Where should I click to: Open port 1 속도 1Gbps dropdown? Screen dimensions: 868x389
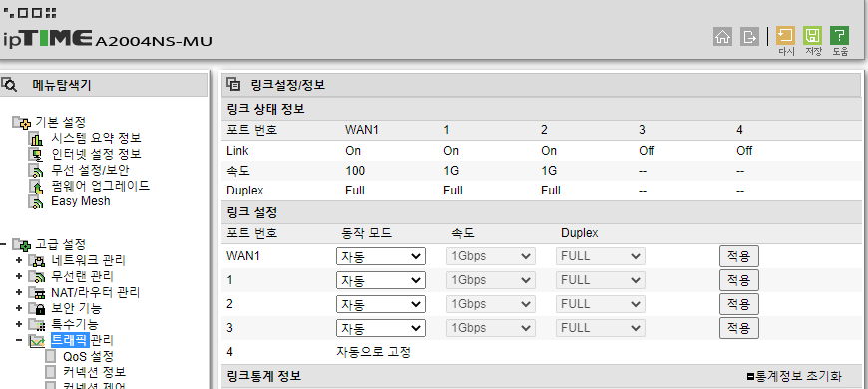pos(491,280)
